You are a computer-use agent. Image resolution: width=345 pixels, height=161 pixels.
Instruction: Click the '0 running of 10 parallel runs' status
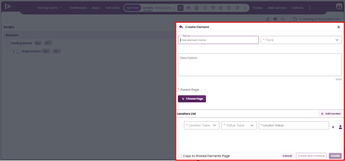[x=320, y=19]
